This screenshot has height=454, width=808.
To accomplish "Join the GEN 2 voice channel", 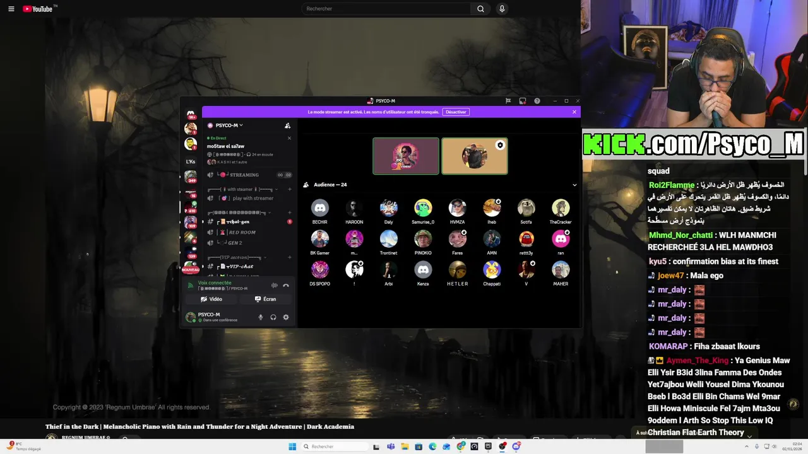I will click(x=249, y=243).
